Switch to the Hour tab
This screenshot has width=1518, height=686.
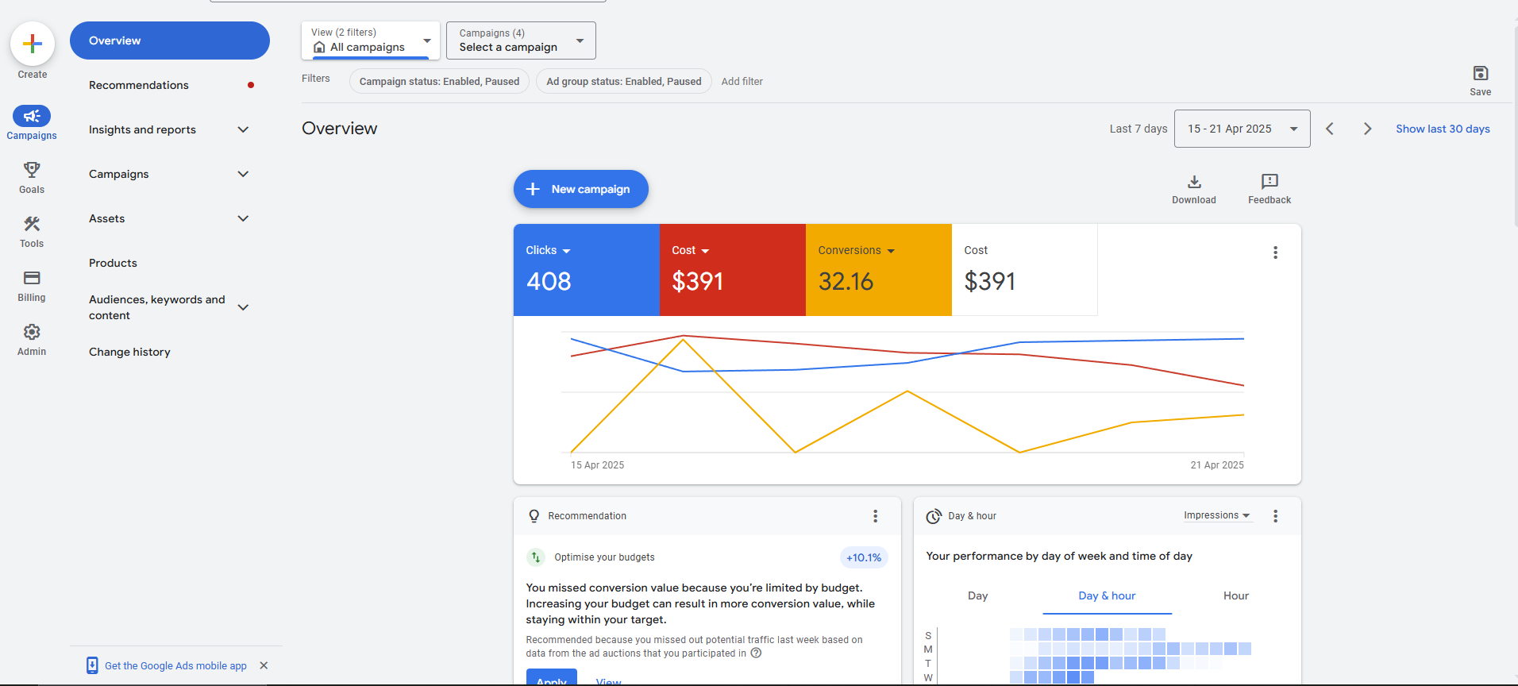[x=1235, y=595]
